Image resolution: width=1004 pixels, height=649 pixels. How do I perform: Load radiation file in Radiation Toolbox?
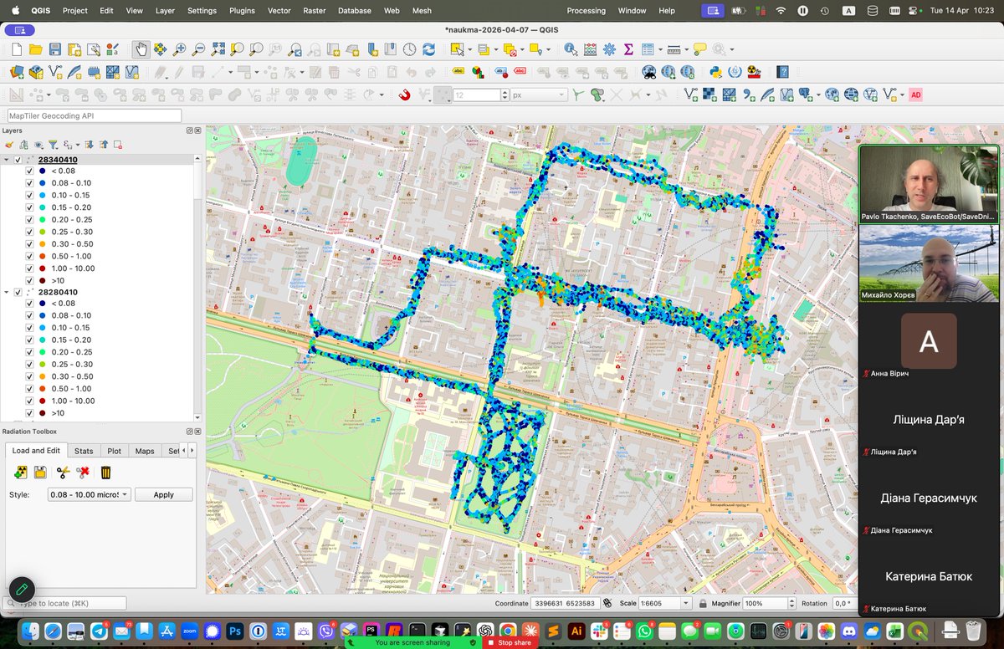pos(21,473)
